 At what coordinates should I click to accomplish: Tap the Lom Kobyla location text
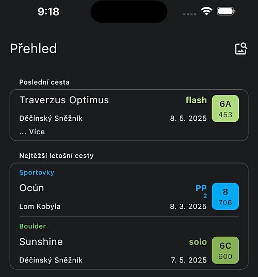pos(40,206)
